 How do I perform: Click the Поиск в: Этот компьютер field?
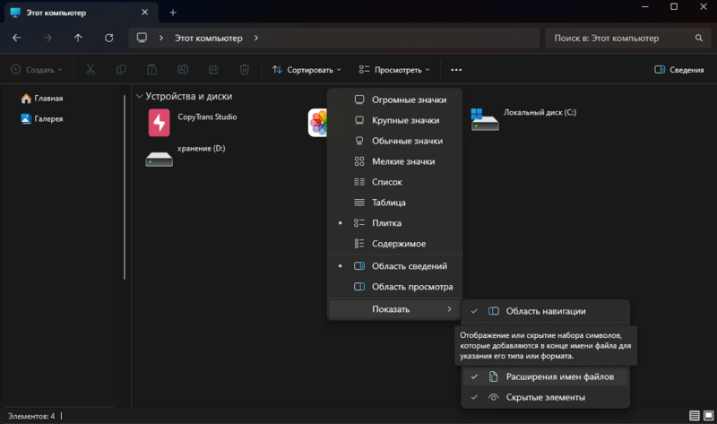[626, 38]
